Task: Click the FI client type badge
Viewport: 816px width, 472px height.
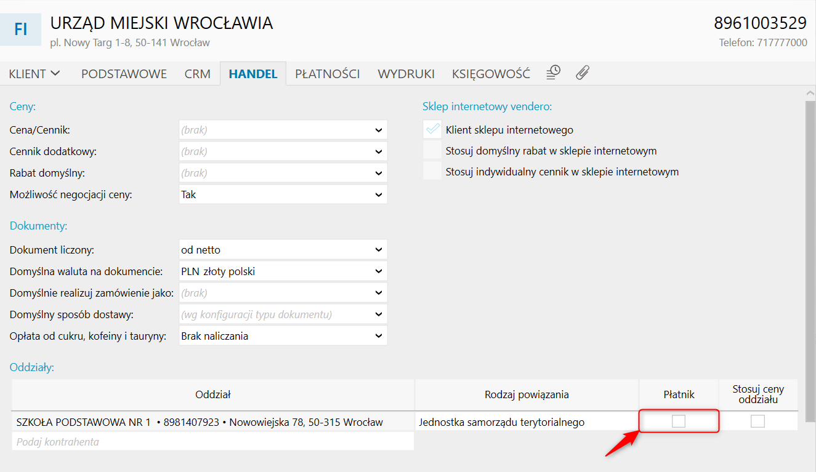Action: 20,30
